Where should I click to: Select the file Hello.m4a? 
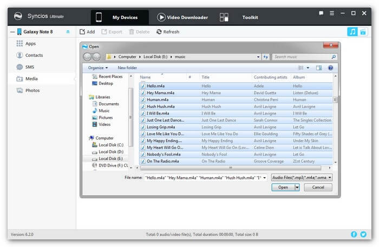[236, 86]
